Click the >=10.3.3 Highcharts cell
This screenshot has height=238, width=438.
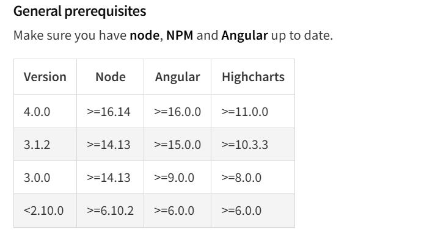point(253,145)
